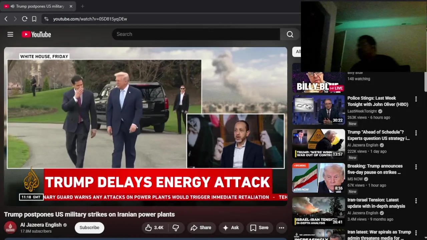The height and width of the screenshot is (240, 427).
Task: Open Iran-Israel Tension video thumbnail
Action: 319,212
